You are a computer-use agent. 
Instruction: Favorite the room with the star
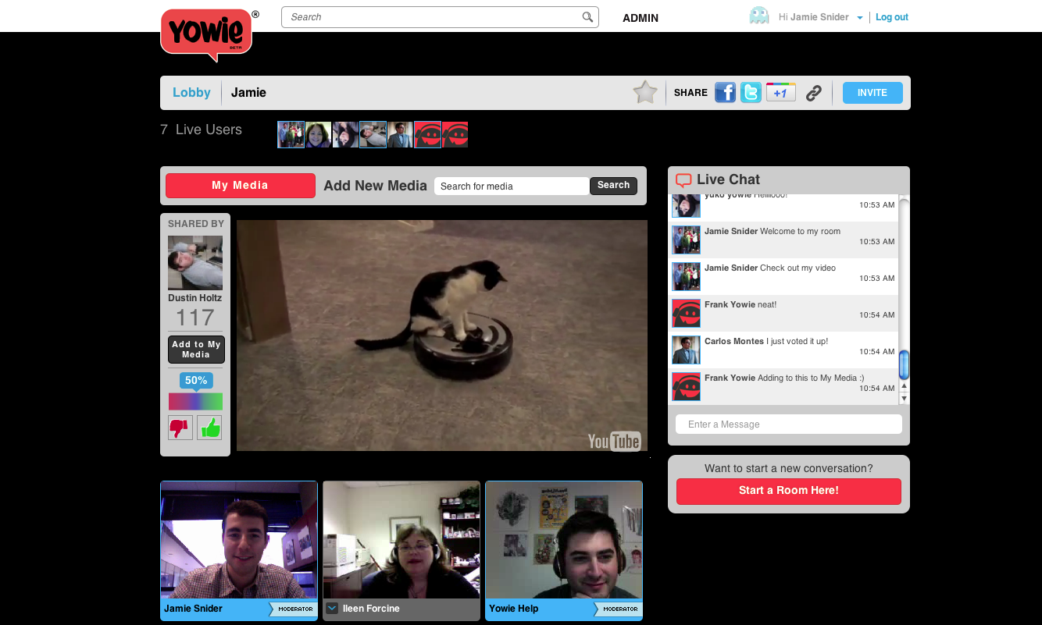tap(645, 93)
